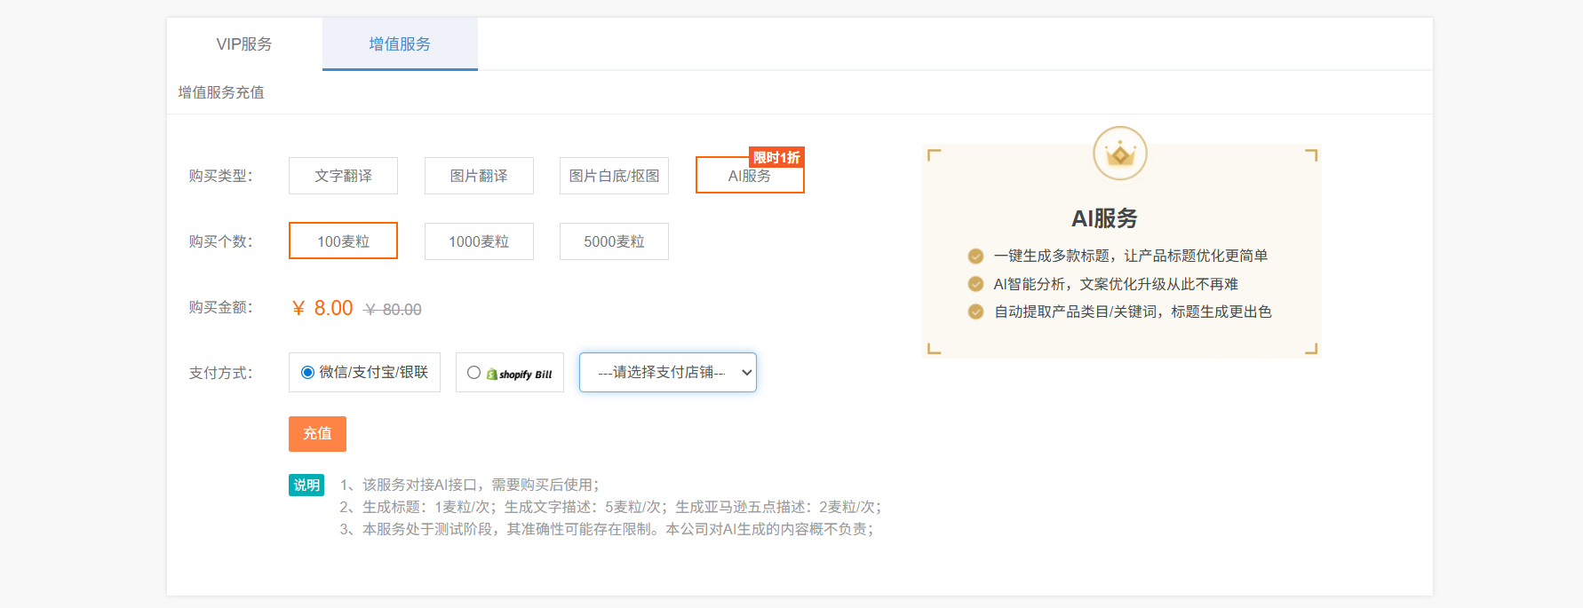Select the Shopify Bill radio button
This screenshot has width=1583, height=608.
tap(473, 373)
